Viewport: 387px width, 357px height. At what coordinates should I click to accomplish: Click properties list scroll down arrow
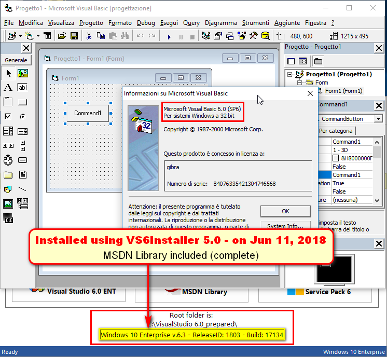coord(377,200)
